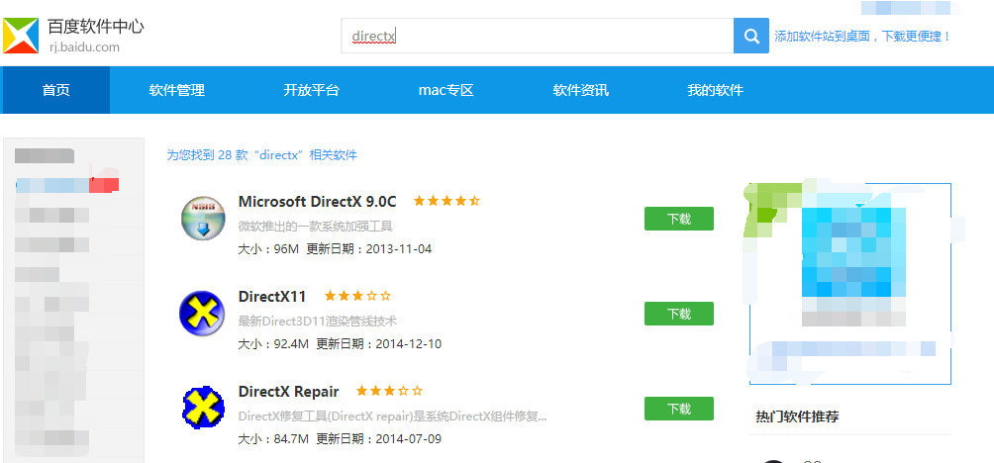
Task: Click the 添加软件站到桌面 link
Action: [862, 36]
